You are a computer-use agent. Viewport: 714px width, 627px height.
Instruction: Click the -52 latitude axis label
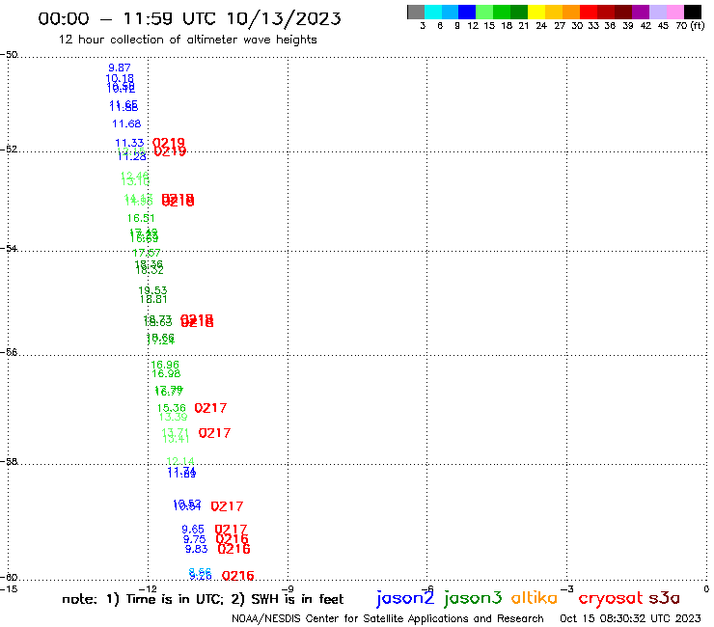pos(9,150)
